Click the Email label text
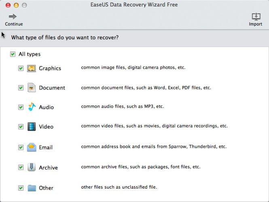Screen dimensions: 269x202 pyautogui.click(x=46, y=147)
